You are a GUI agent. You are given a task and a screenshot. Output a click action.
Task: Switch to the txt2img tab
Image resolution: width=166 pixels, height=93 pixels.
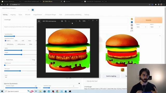coord(5,15)
